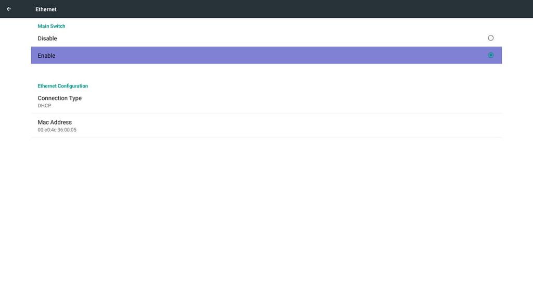Image resolution: width=533 pixels, height=300 pixels.
Task: Click the Disable label text
Action: [47, 39]
